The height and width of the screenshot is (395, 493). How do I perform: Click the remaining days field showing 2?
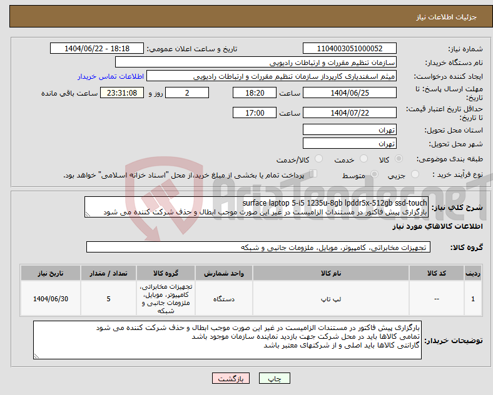(x=187, y=92)
